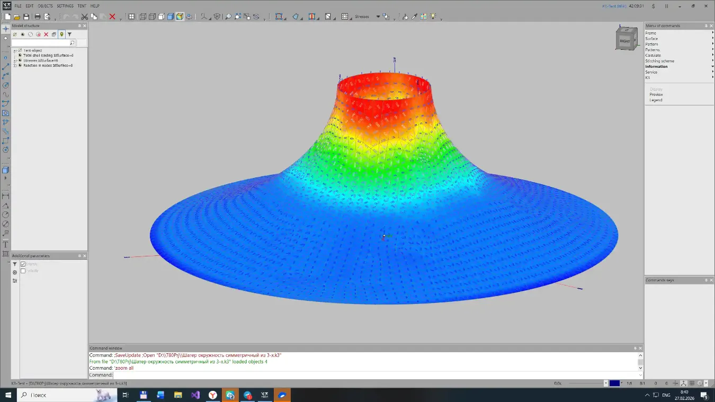Click the light bulb lighting icon

(433, 17)
